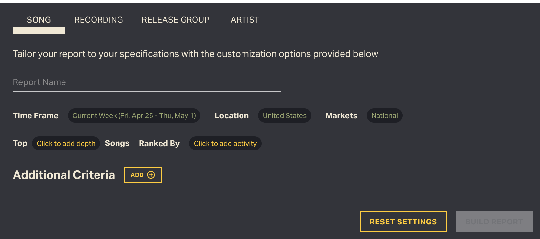540x239 pixels.
Task: Click the Markets label
Action: tap(341, 116)
